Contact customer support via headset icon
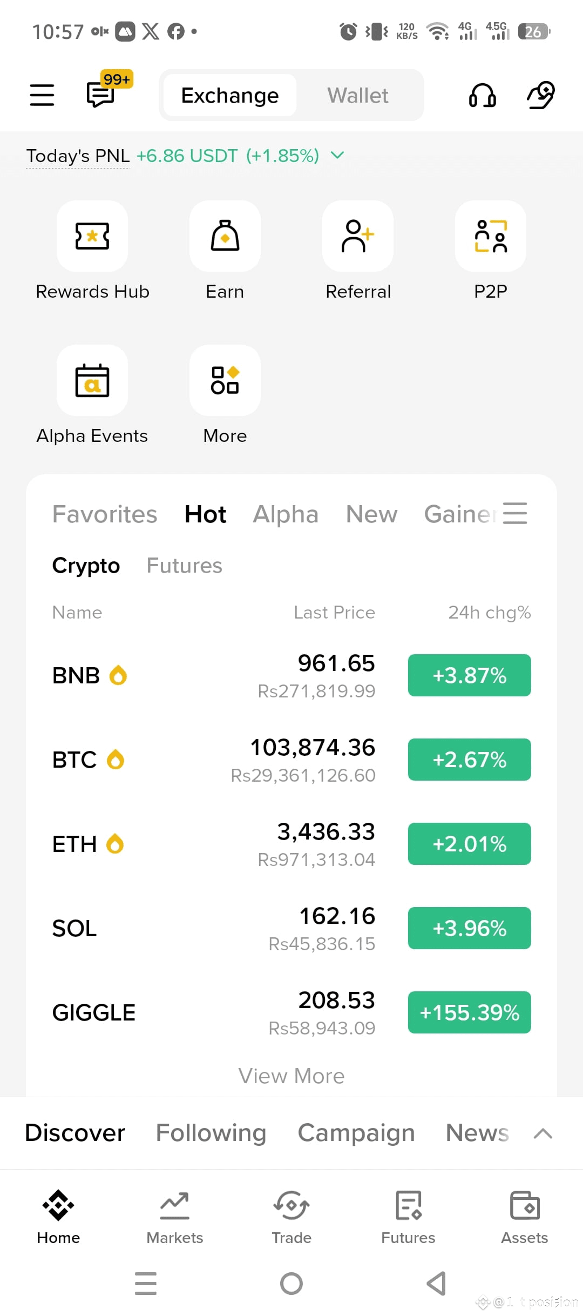The width and height of the screenshot is (583, 1316). coord(482,95)
